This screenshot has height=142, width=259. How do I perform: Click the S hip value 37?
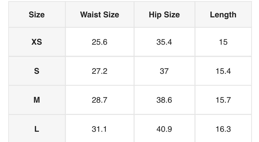point(164,71)
